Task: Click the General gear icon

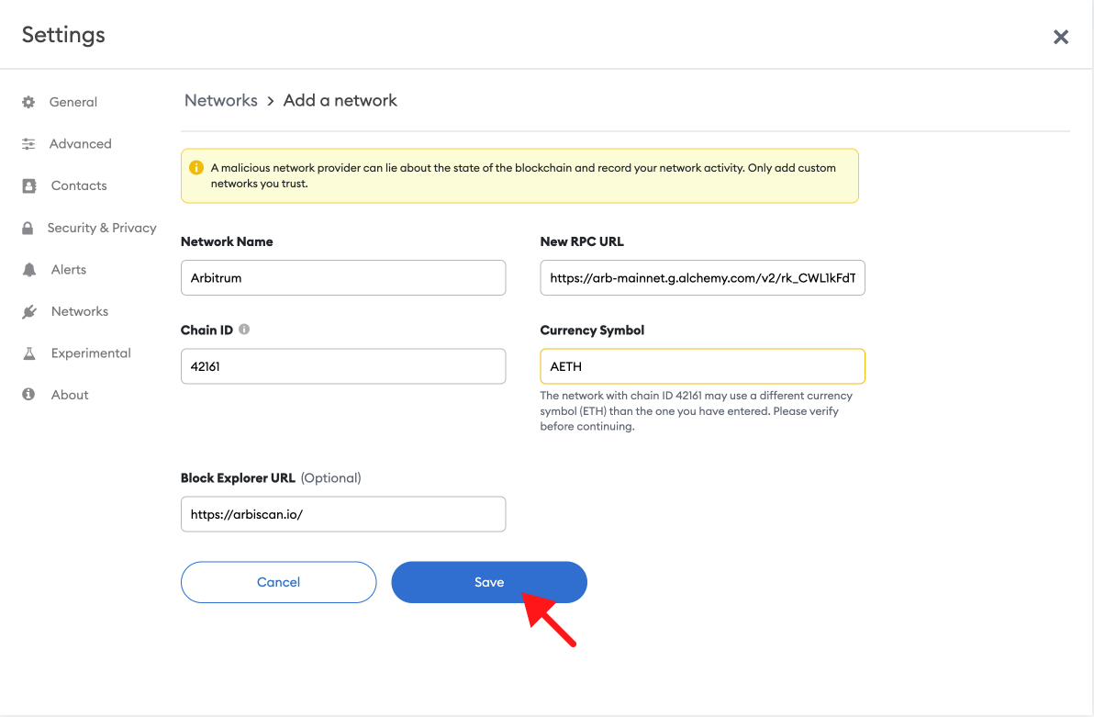Action: click(28, 102)
